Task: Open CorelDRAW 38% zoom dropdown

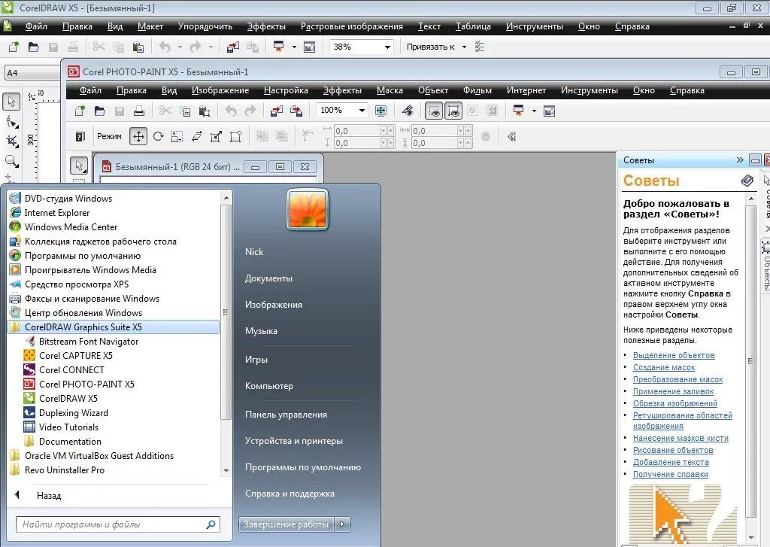Action: coord(387,47)
